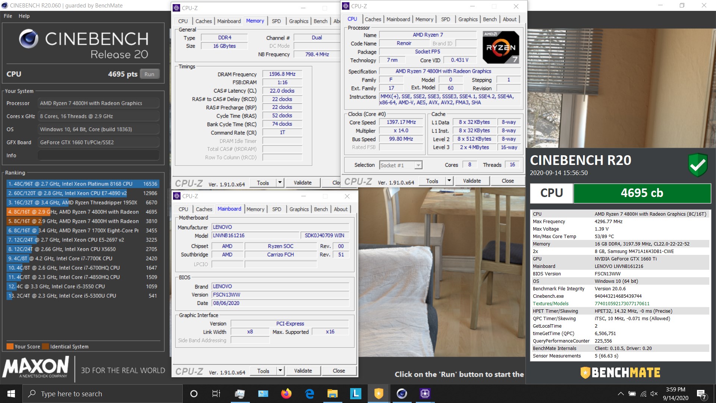
Task: Click the BenchMate logo at bottom right
Action: [x=621, y=372]
